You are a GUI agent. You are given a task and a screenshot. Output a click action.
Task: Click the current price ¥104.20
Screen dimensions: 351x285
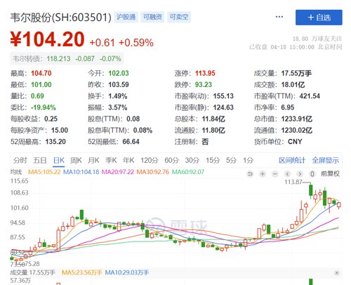pyautogui.click(x=47, y=39)
